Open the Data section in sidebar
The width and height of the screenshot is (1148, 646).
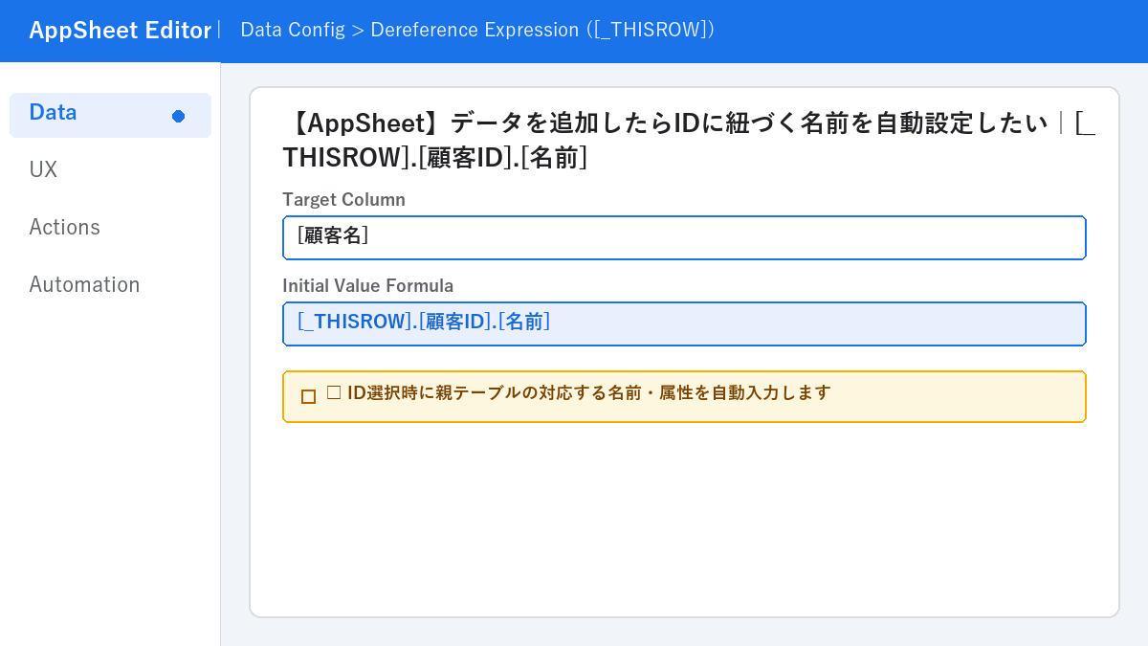click(x=110, y=115)
